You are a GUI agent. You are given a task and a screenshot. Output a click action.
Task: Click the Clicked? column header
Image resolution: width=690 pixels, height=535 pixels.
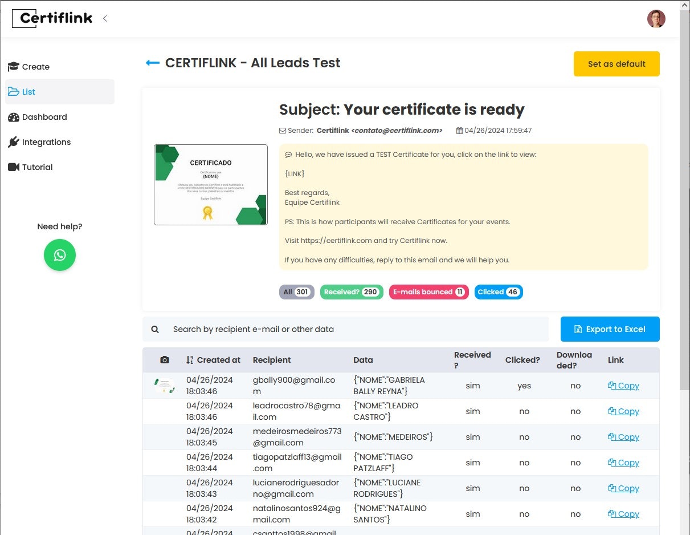(x=522, y=360)
